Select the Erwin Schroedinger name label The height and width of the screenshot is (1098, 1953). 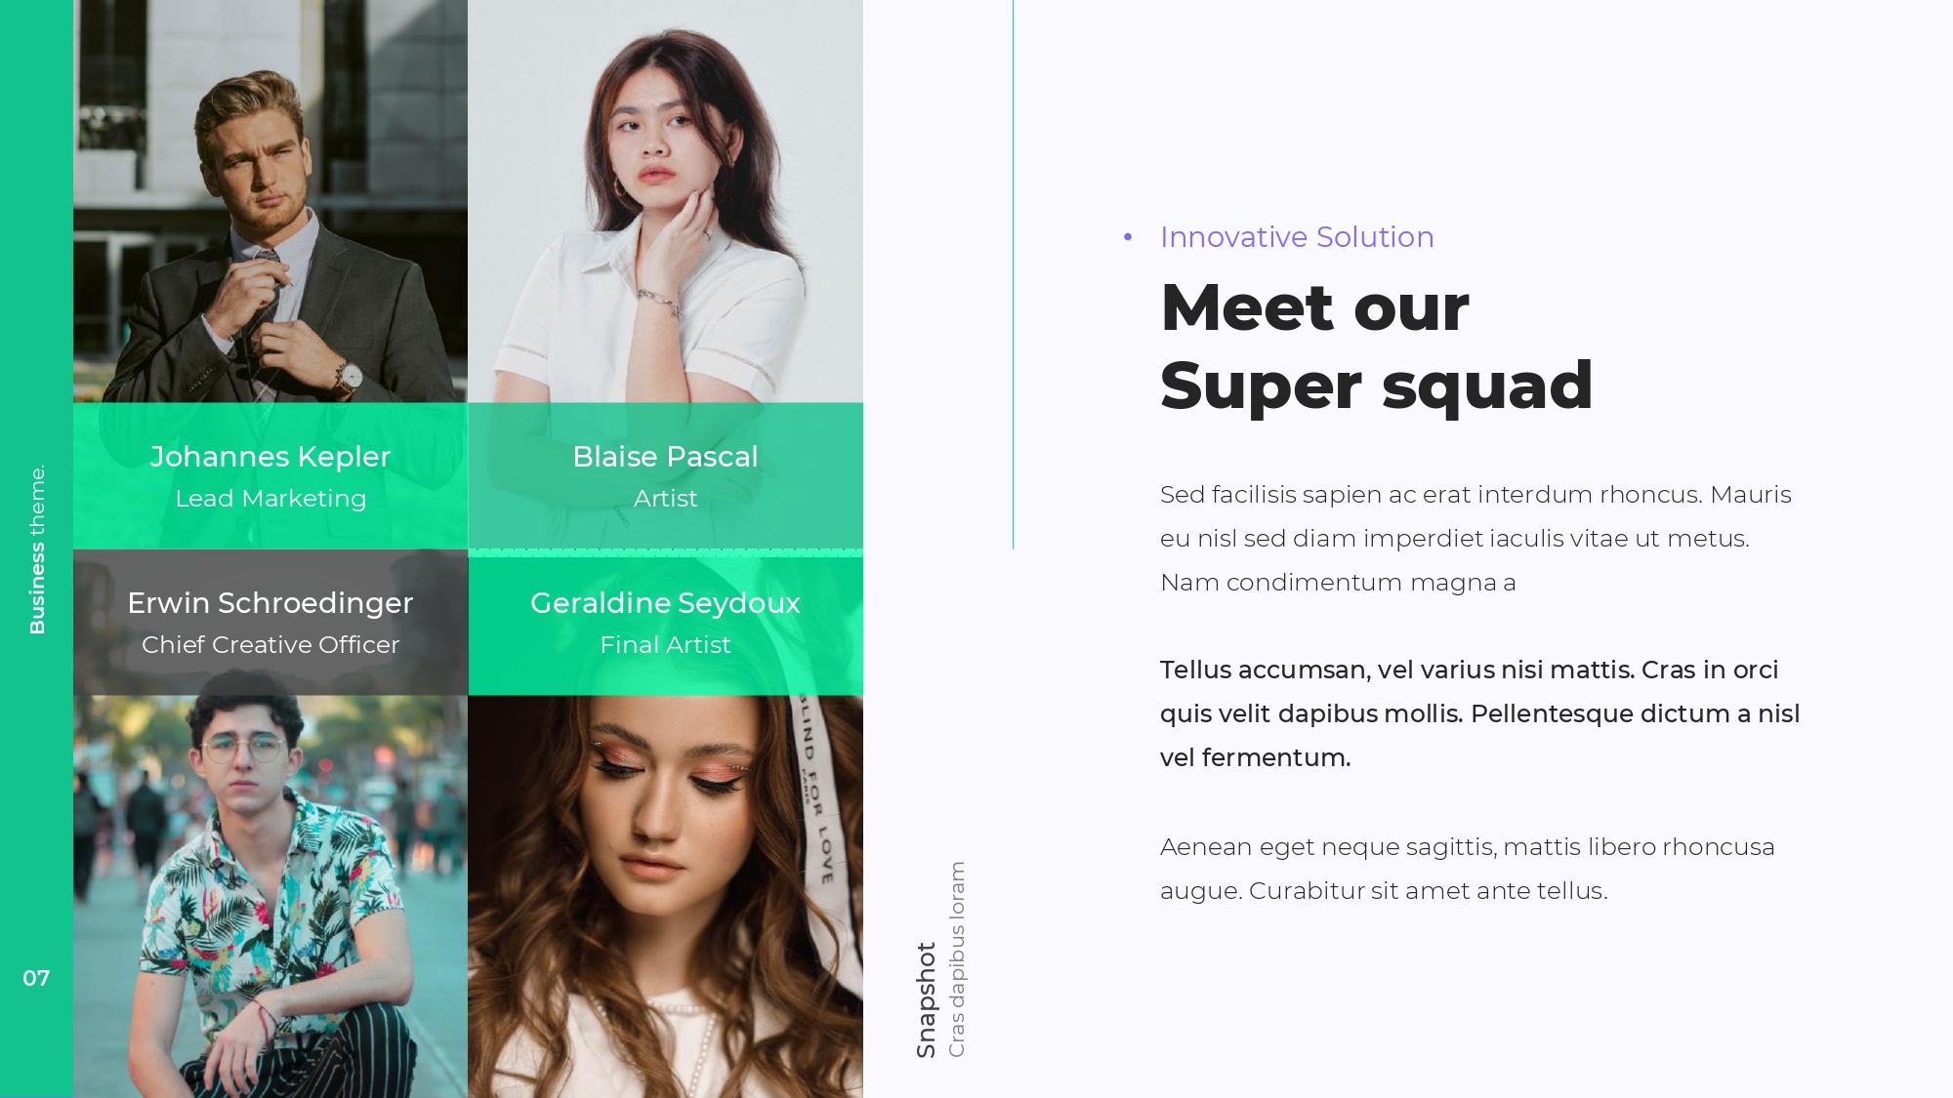tap(270, 603)
